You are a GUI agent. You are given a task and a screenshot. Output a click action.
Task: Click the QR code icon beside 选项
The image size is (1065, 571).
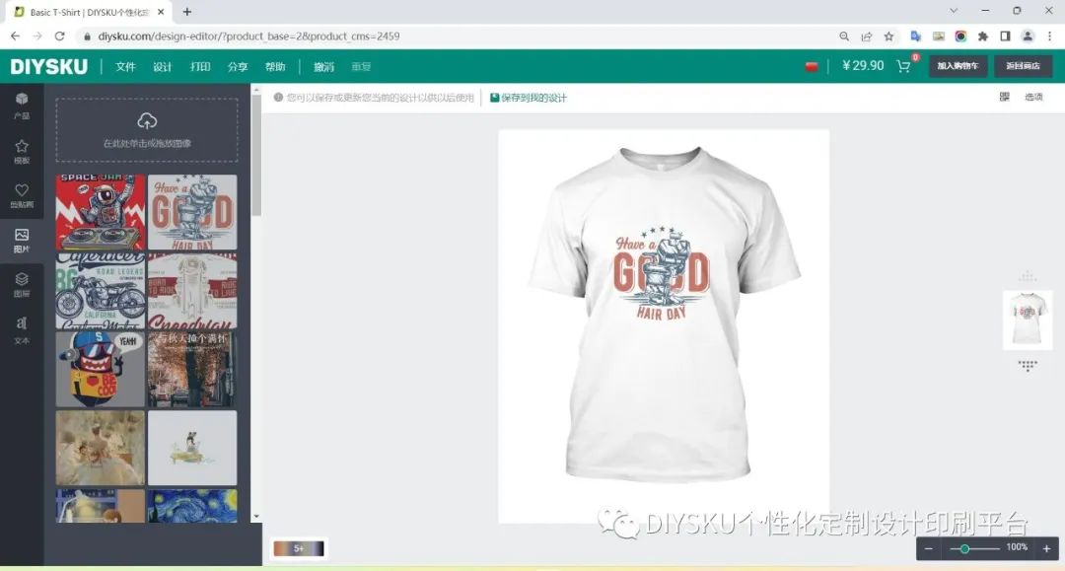tap(1005, 97)
